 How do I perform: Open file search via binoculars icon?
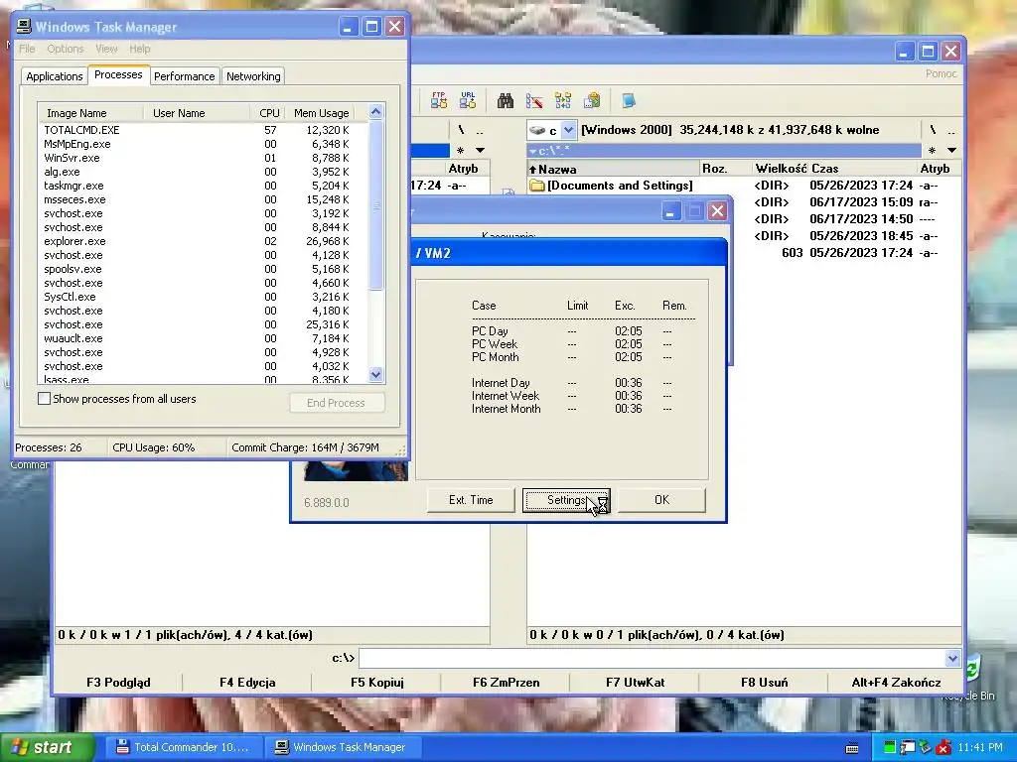[506, 100]
